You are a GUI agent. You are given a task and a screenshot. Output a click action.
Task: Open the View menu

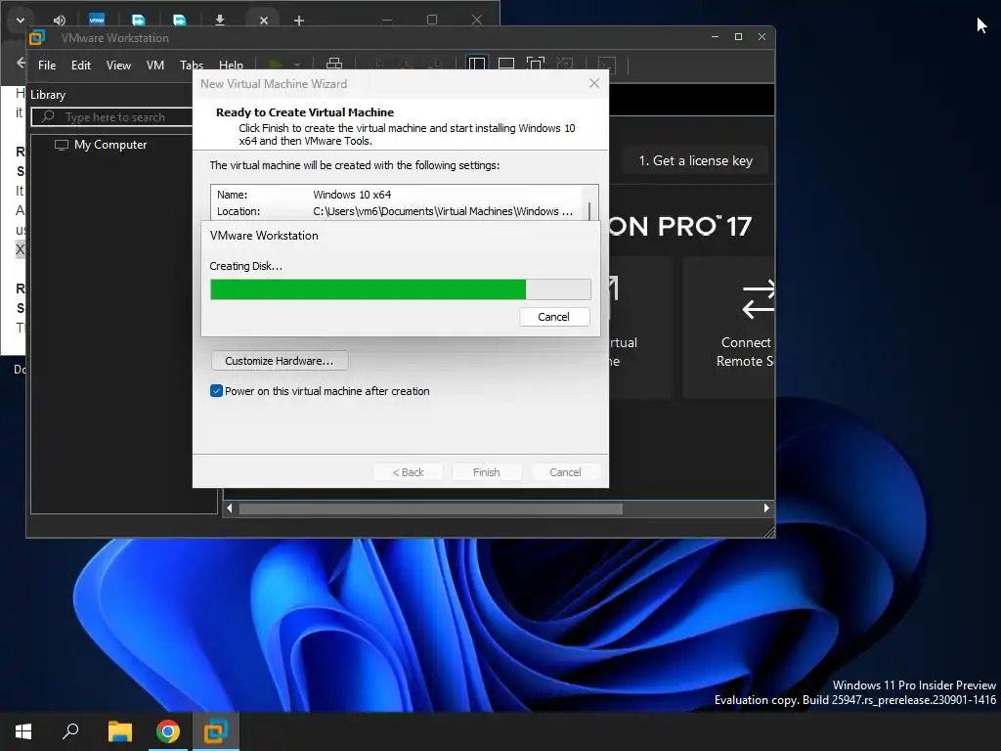[118, 66]
